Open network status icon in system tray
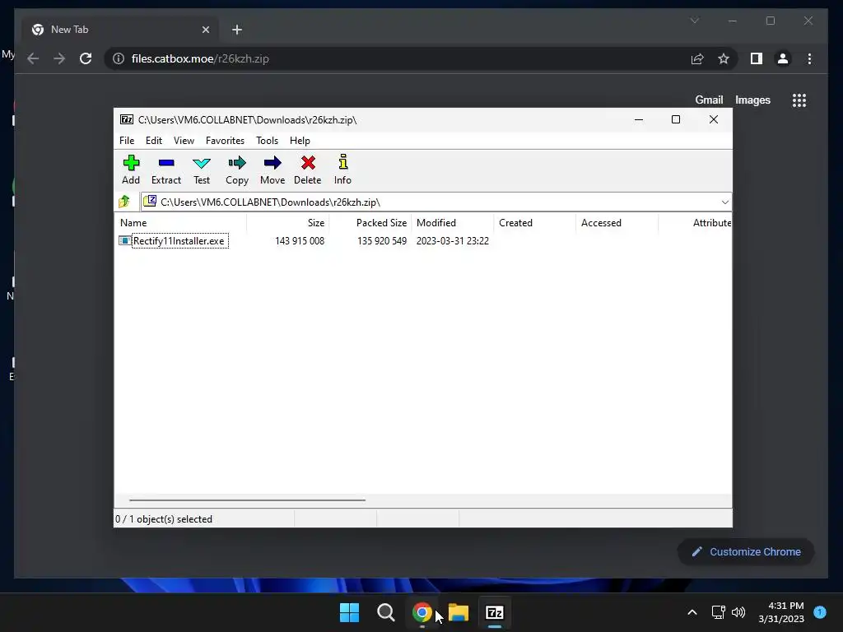 click(718, 612)
